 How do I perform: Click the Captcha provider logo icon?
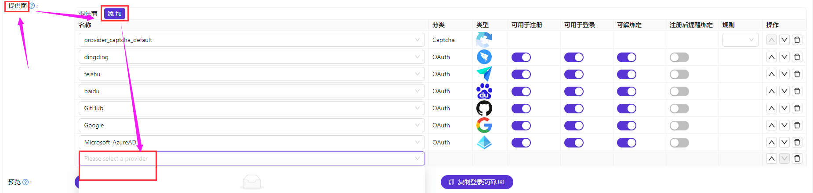pyautogui.click(x=484, y=40)
